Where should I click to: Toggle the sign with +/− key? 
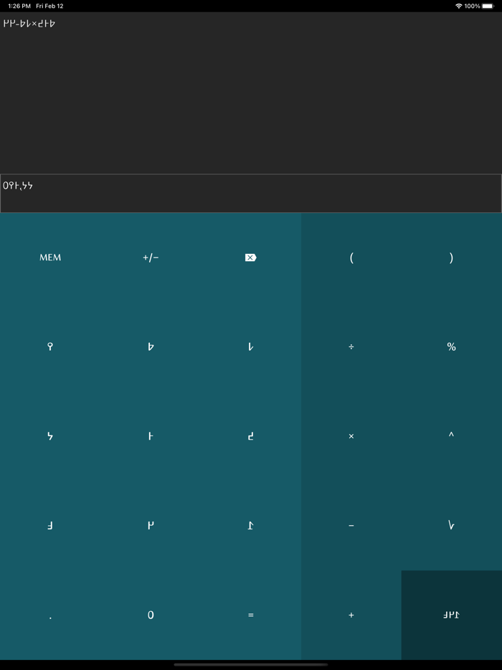(x=151, y=258)
